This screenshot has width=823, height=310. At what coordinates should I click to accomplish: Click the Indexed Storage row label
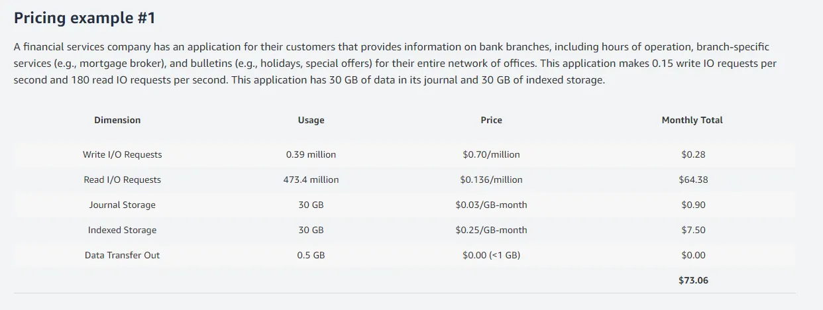122,230
